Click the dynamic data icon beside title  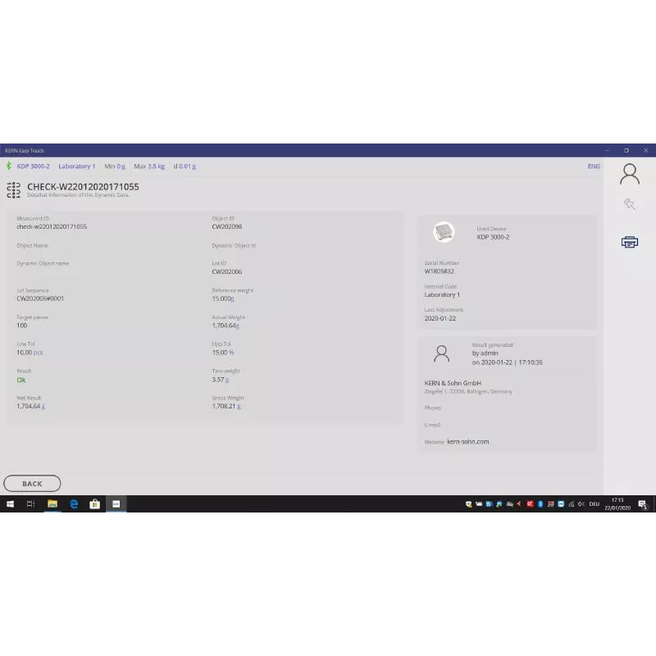pos(13,190)
